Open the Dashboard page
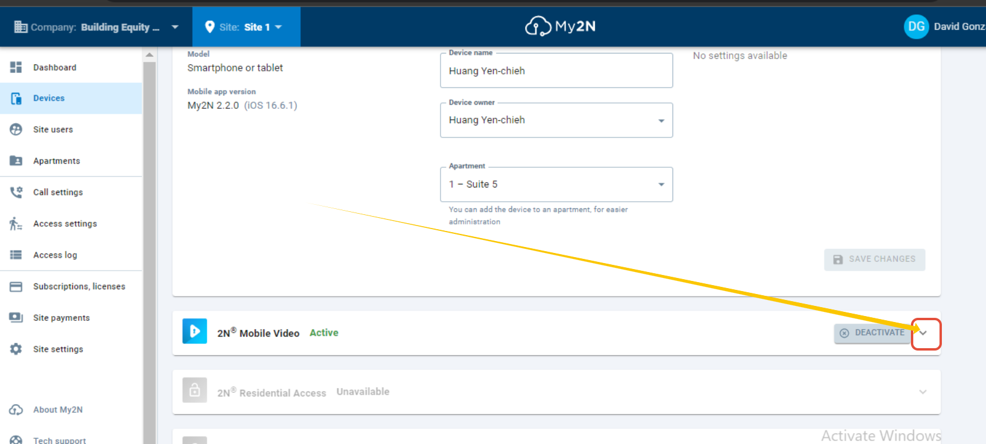This screenshot has width=986, height=444. click(x=71, y=67)
